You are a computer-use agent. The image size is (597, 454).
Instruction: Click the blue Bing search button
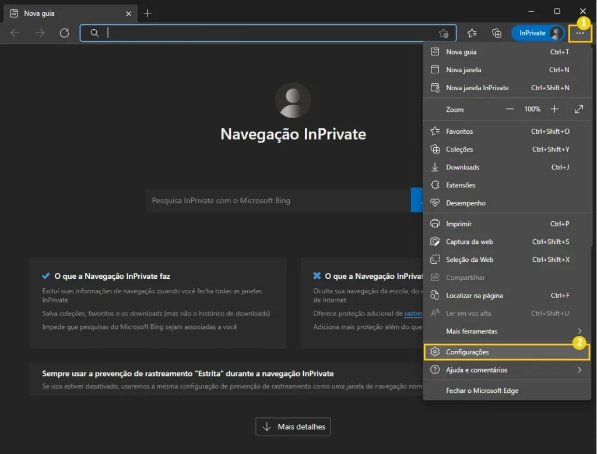click(x=417, y=200)
